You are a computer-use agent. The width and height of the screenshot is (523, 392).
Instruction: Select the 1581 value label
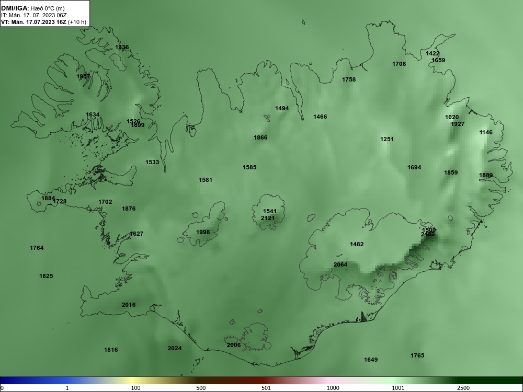(206, 180)
